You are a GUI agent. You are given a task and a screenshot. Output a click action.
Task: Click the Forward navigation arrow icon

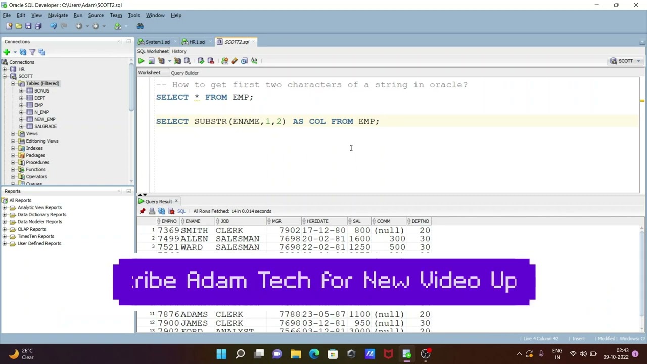96,26
